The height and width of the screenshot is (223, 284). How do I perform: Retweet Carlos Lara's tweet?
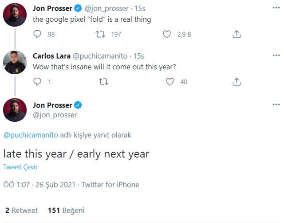pyautogui.click(x=103, y=82)
